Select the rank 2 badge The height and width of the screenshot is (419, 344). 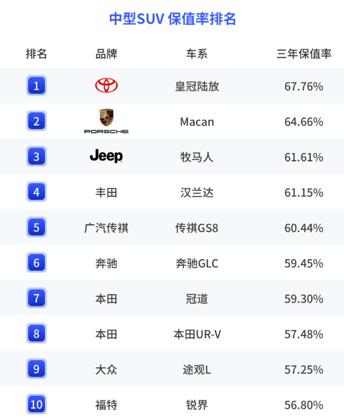(36, 121)
